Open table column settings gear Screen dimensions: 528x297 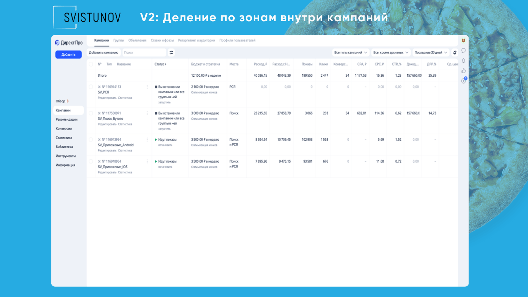click(455, 52)
